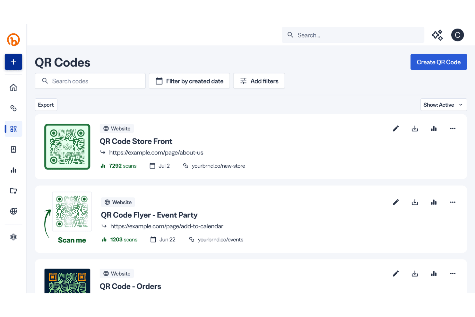Click the Scan me QR thumbnail
This screenshot has width=475, height=317.
point(72,211)
